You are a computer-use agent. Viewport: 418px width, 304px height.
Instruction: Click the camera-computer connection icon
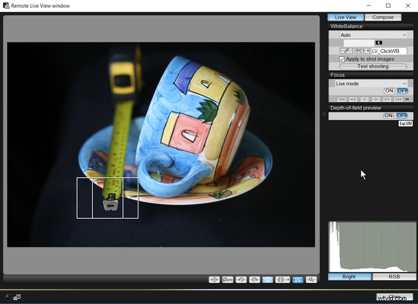[x=17, y=297]
